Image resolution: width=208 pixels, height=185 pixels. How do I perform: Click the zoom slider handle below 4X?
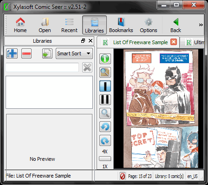point(105,159)
